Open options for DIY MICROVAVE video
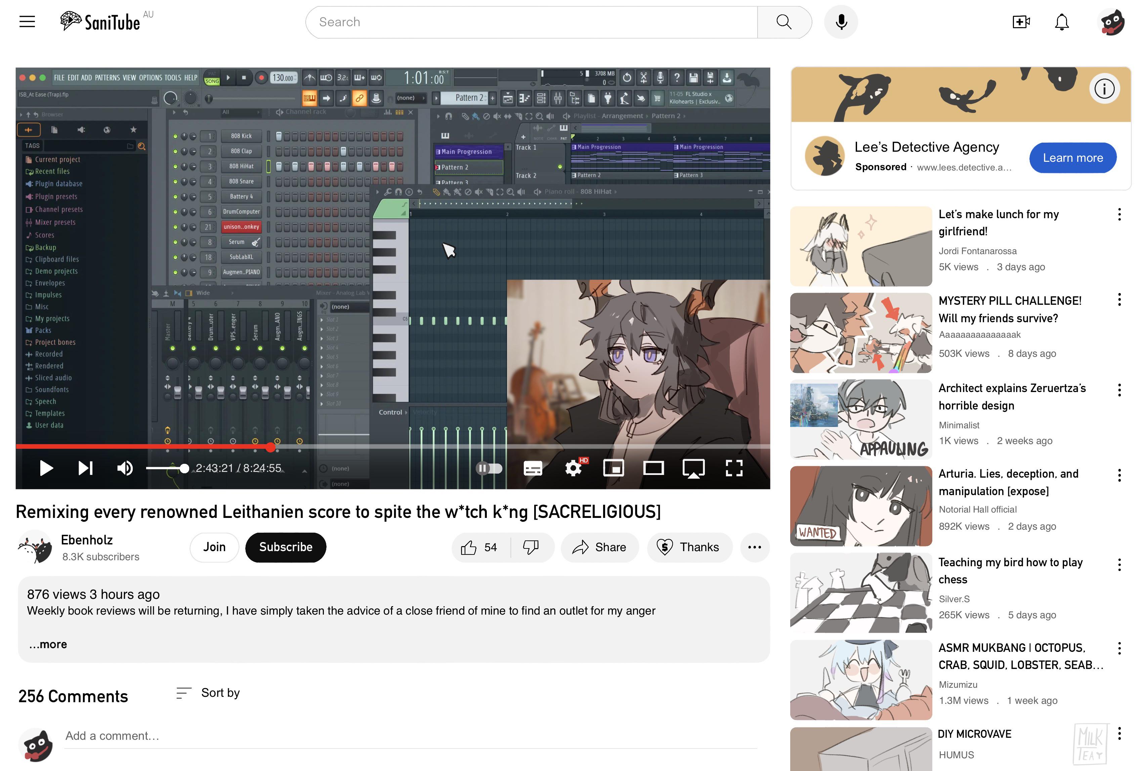The image size is (1147, 771). pyautogui.click(x=1119, y=733)
